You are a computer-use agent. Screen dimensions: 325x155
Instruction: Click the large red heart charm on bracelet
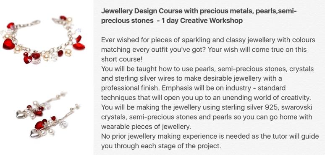[x=8, y=44]
